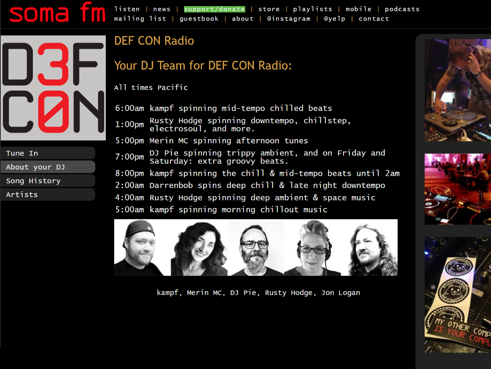The width and height of the screenshot is (491, 369).
Task: Click the 8:00pm kampf chill until 2am row
Action: point(257,173)
